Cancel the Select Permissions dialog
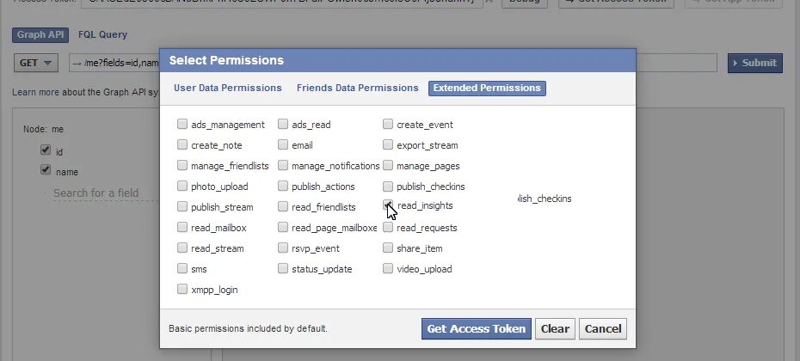 603,328
